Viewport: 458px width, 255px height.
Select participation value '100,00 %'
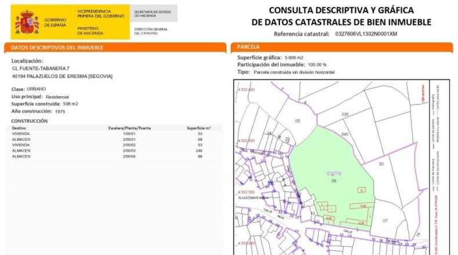(317, 65)
